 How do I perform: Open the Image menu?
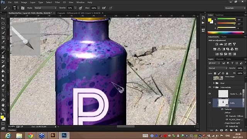click(x=24, y=2)
